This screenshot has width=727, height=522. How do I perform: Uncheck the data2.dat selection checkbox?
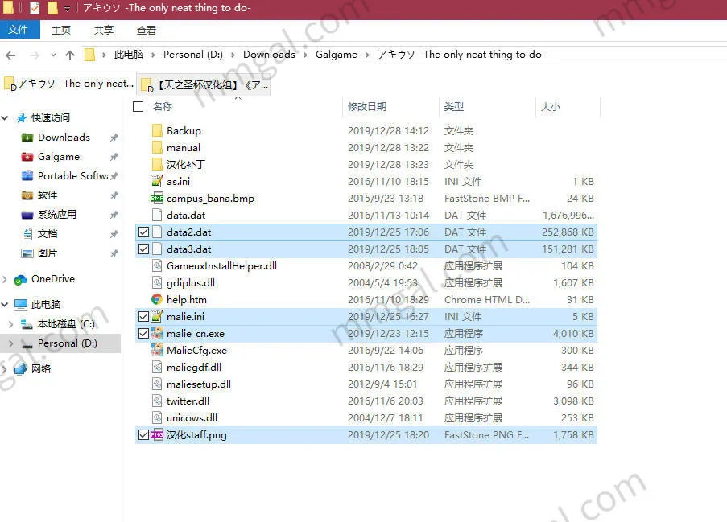(143, 232)
